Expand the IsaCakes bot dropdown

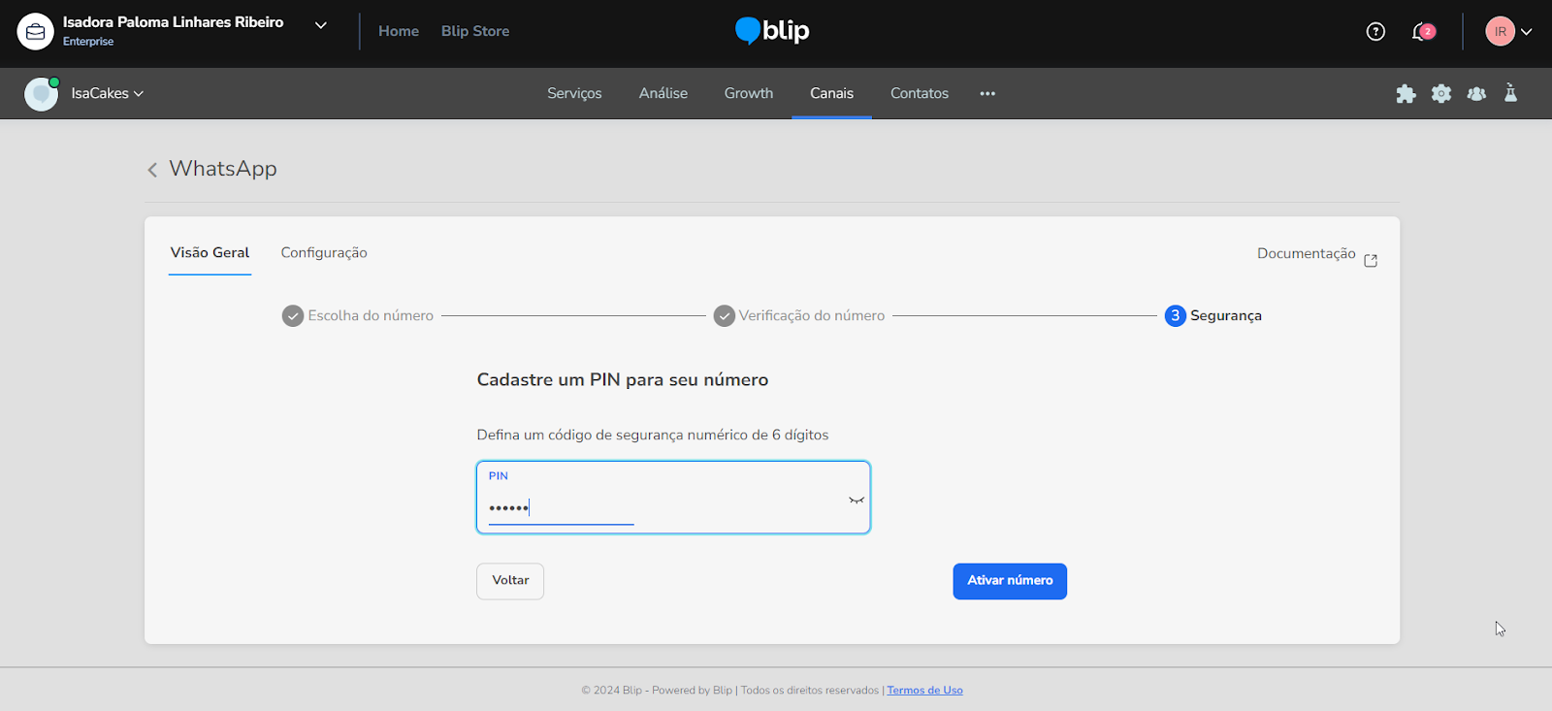coord(107,93)
